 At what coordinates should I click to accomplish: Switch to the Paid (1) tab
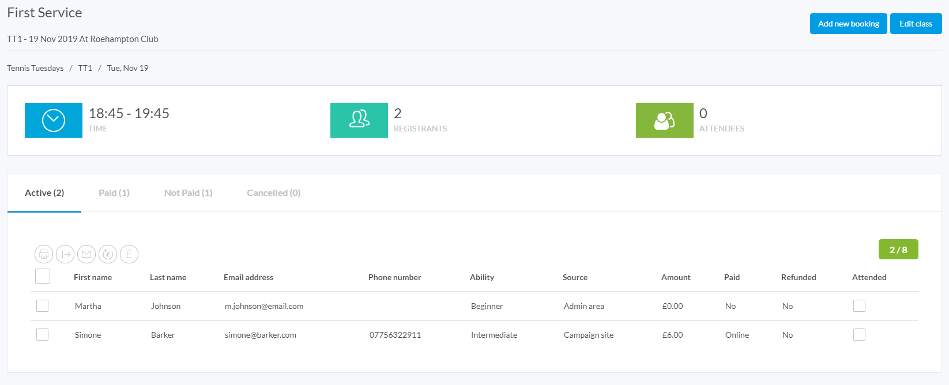coord(114,193)
